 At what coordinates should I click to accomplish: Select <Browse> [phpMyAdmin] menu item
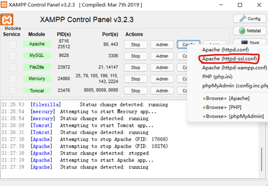pyautogui.click(x=233, y=116)
